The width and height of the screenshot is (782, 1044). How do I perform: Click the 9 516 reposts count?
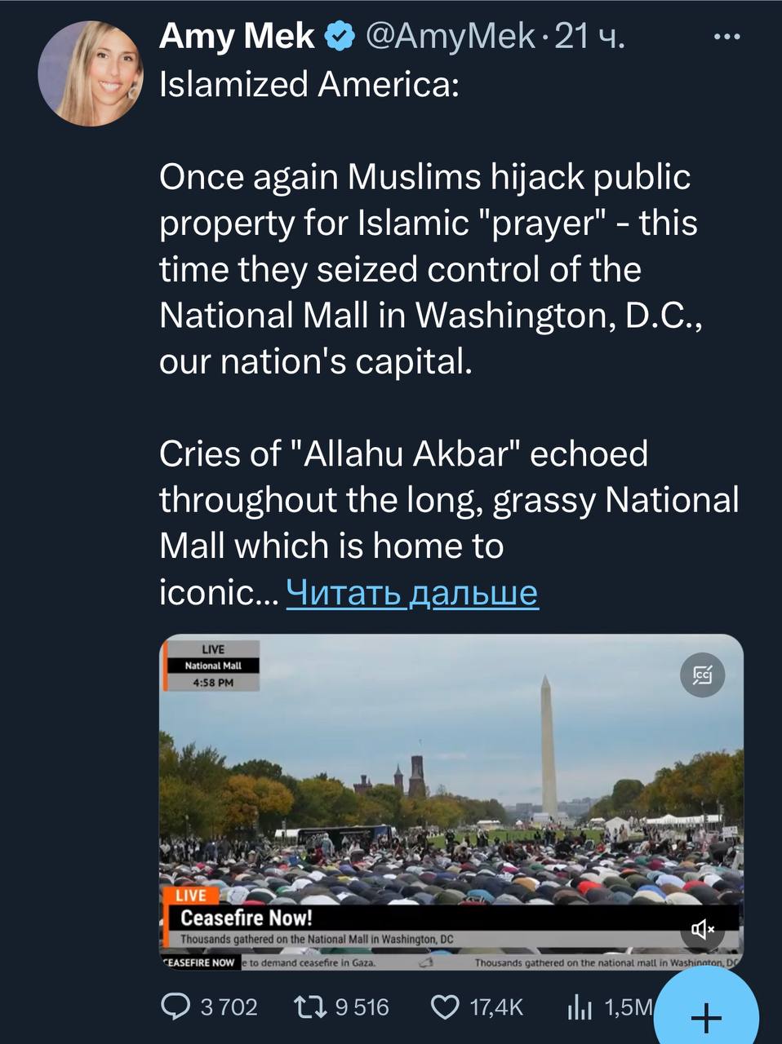point(362,1008)
